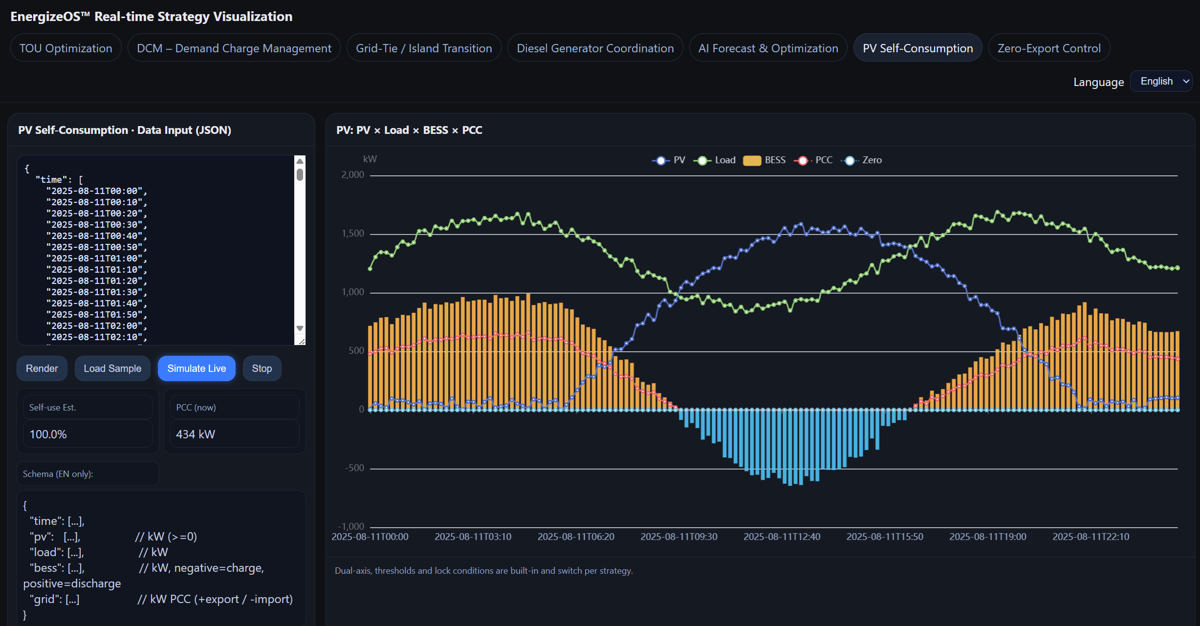Open Zero-Export Control tab
The image size is (1200, 626).
coord(1048,48)
